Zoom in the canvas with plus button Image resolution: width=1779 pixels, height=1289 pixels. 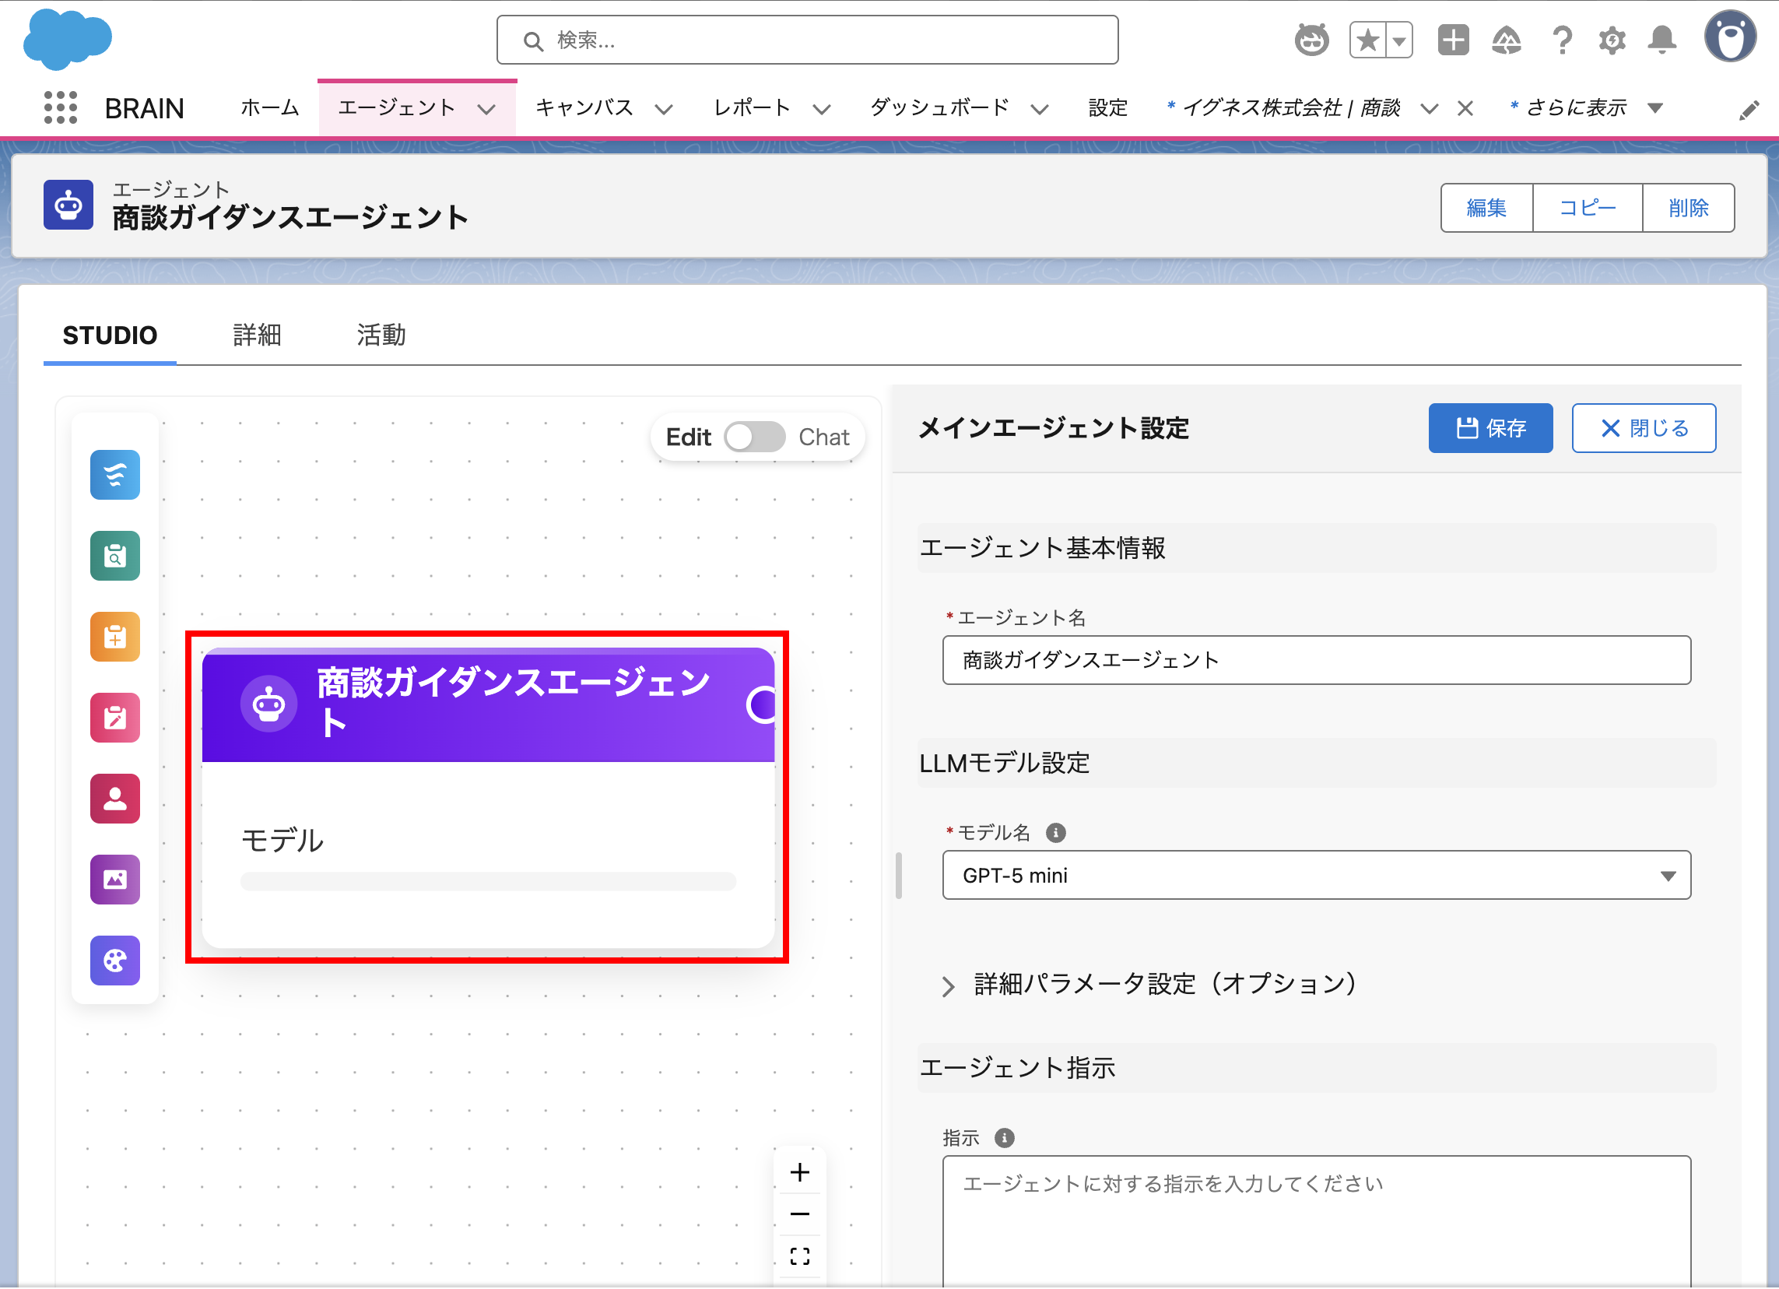800,1173
